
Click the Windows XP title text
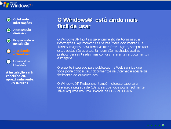pyautogui.click(x=20, y=5)
